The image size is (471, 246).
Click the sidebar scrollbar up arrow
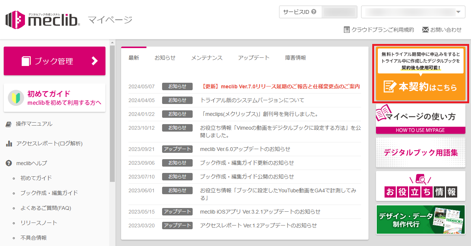(112, 43)
